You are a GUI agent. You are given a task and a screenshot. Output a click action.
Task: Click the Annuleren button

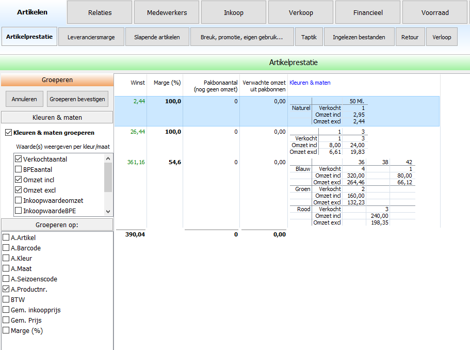(x=24, y=99)
